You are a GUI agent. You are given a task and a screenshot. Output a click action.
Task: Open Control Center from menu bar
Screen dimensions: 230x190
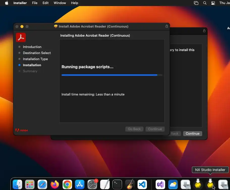[x=213, y=3]
